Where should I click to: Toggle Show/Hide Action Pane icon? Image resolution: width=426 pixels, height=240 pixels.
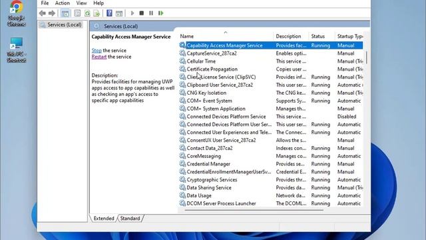(119, 13)
